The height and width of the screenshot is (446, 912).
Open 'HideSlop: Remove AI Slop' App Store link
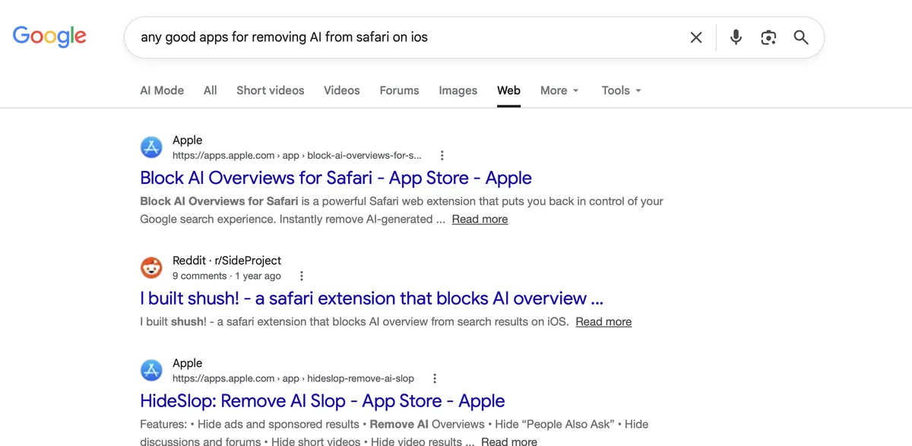coord(322,401)
